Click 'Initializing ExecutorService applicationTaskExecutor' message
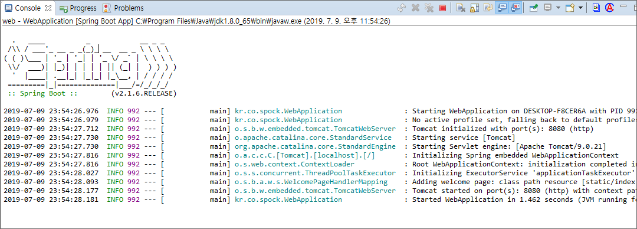The image size is (637, 229). (x=524, y=173)
